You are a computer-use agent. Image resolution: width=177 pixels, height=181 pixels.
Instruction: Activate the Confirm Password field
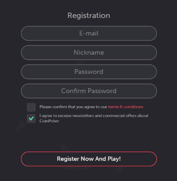coord(89,91)
